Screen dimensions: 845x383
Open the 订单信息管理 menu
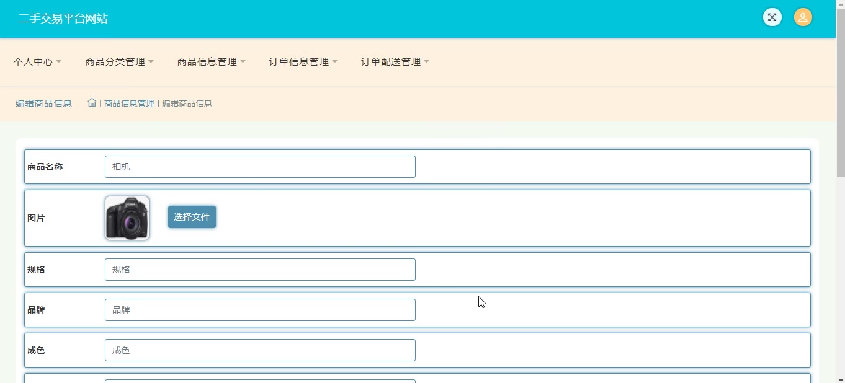point(303,62)
